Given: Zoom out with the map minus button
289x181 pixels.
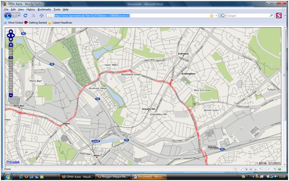Looking at the screenshot, I should click(11, 95).
